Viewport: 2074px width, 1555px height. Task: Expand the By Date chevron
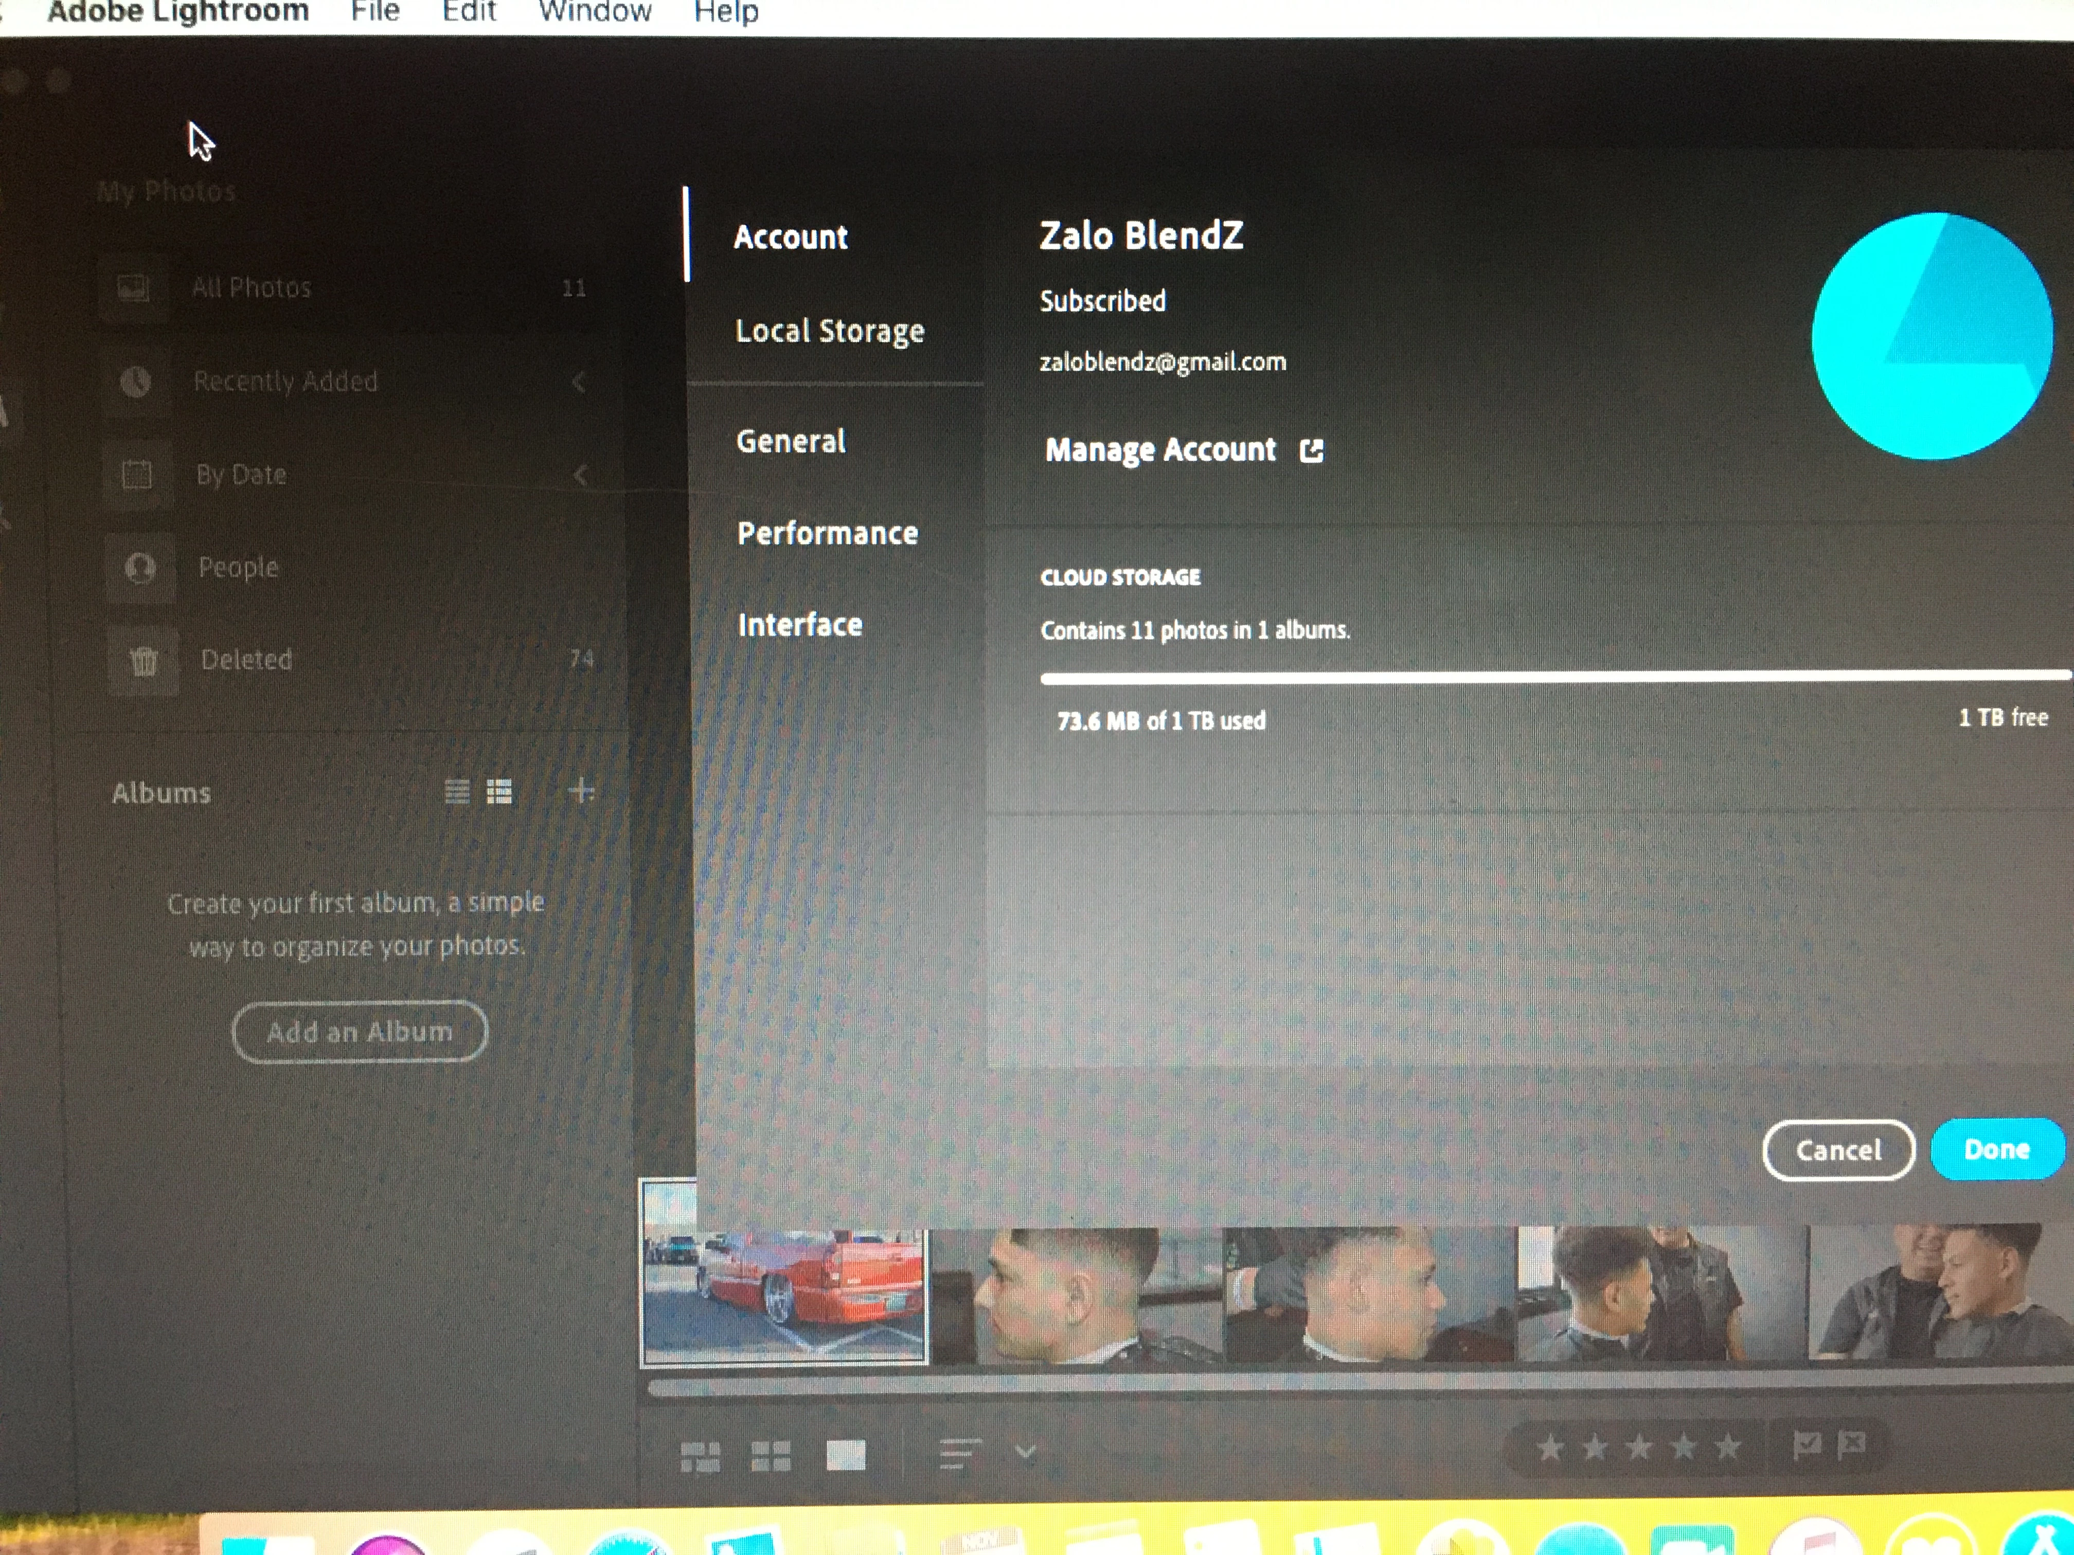coord(580,474)
